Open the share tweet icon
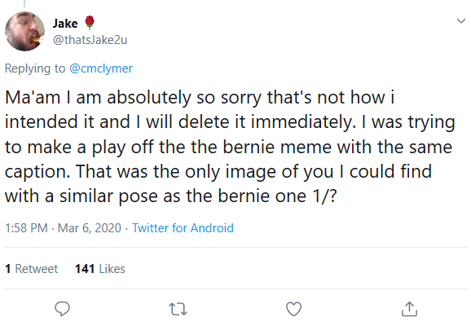The image size is (471, 326). (409, 309)
